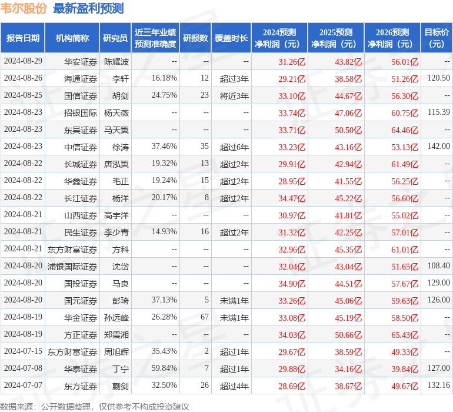Click analyst name 徐涛
The height and width of the screenshot is (412, 453).
click(x=121, y=147)
